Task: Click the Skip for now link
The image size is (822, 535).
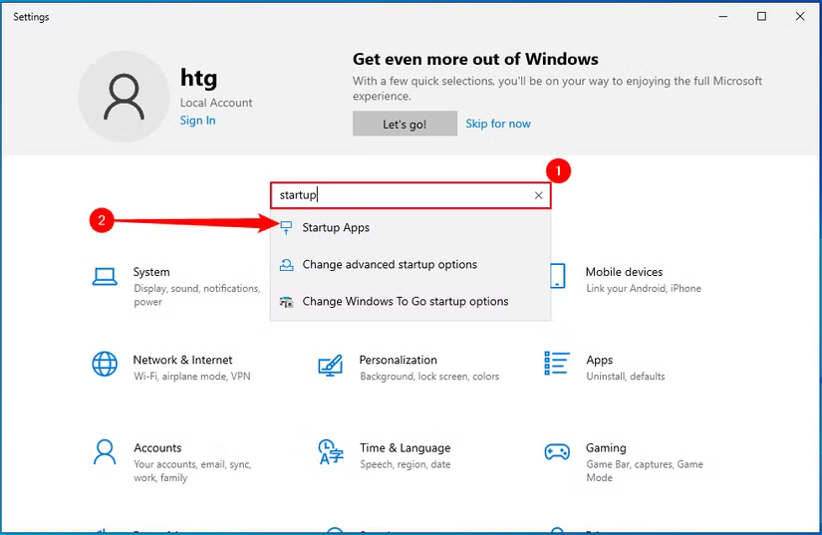Action: pos(498,124)
